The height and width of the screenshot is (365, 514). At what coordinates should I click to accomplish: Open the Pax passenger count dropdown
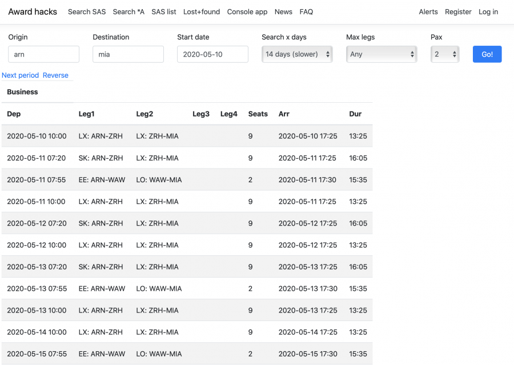(x=445, y=54)
